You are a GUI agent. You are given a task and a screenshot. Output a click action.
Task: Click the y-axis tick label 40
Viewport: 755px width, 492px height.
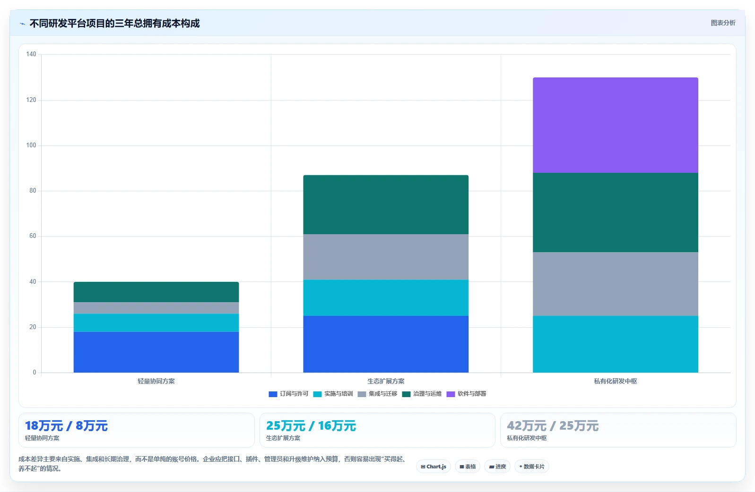click(33, 281)
